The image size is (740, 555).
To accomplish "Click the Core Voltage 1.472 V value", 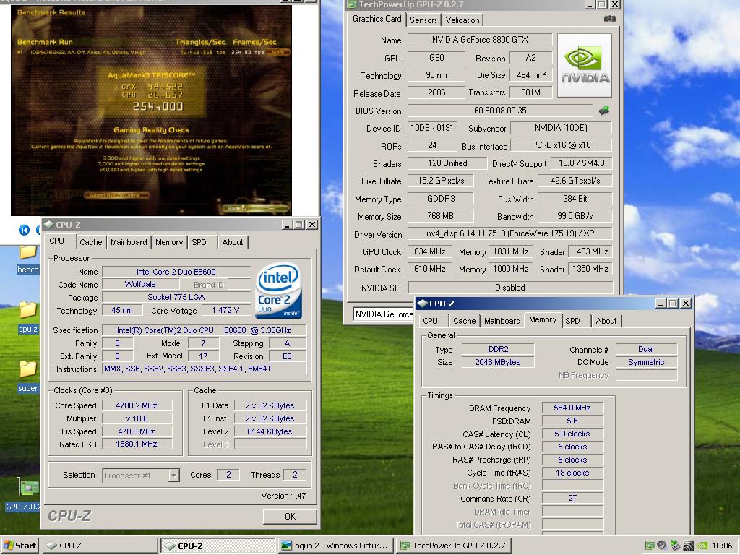I will [x=225, y=310].
